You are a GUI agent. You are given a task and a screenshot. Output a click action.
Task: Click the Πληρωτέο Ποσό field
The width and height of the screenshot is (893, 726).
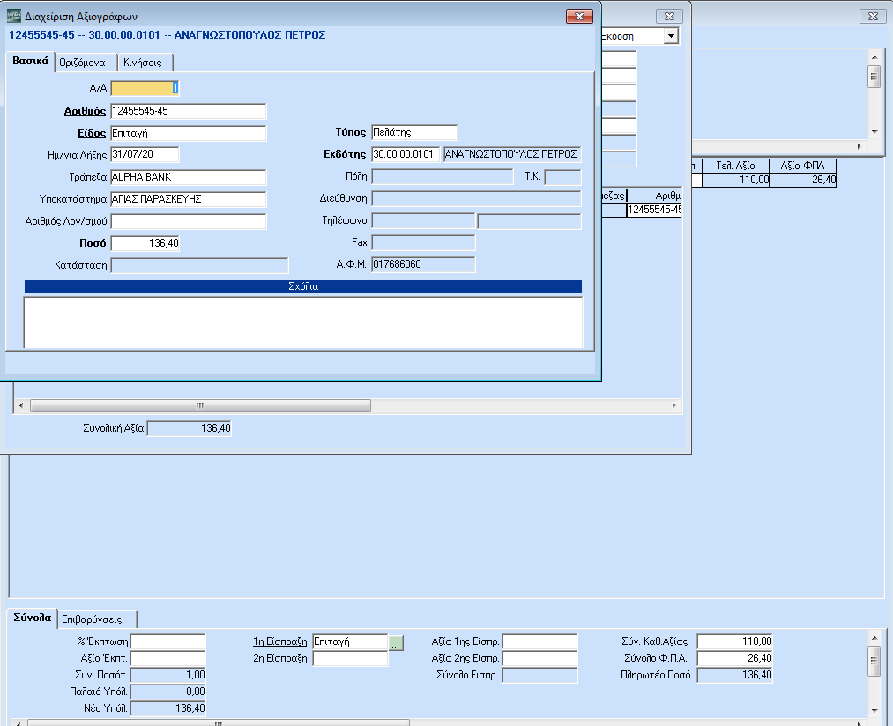[x=734, y=675]
